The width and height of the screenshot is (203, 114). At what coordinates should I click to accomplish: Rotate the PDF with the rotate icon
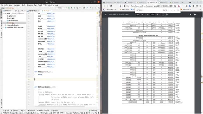(x=167, y=15)
